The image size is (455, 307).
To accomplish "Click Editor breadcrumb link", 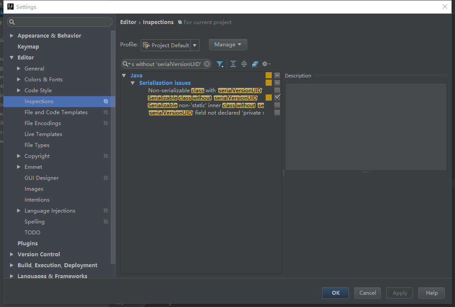I will [x=128, y=22].
